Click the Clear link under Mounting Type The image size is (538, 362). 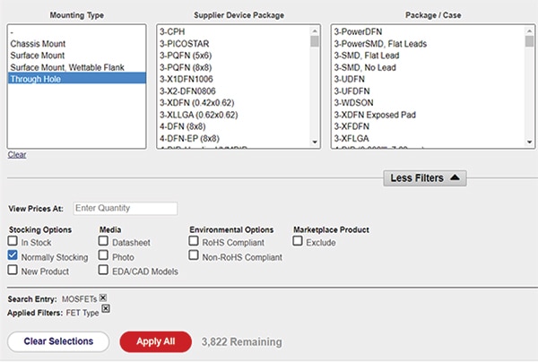coord(16,155)
